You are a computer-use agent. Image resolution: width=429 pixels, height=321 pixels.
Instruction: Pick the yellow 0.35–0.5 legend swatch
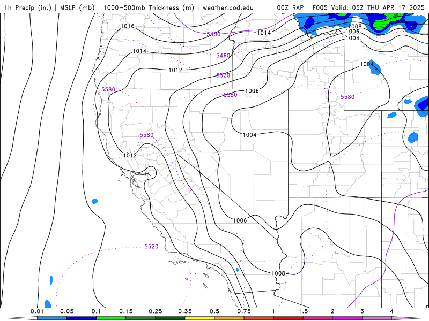click(x=199, y=318)
